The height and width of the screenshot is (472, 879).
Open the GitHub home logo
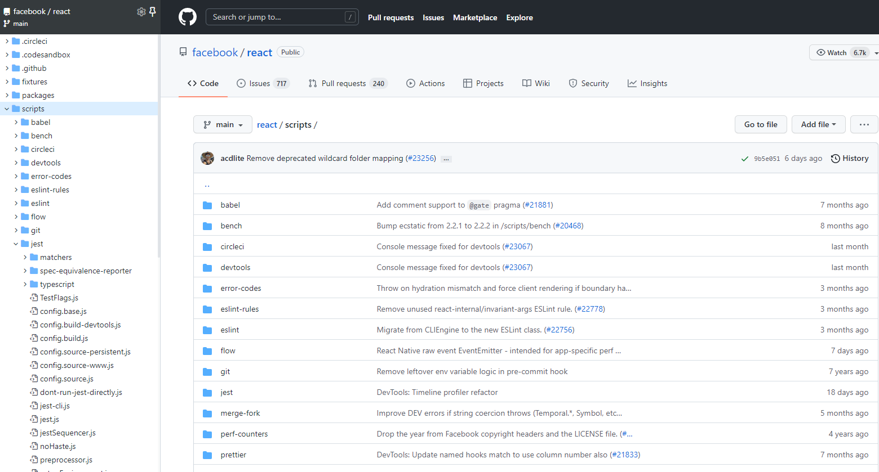[x=188, y=17]
